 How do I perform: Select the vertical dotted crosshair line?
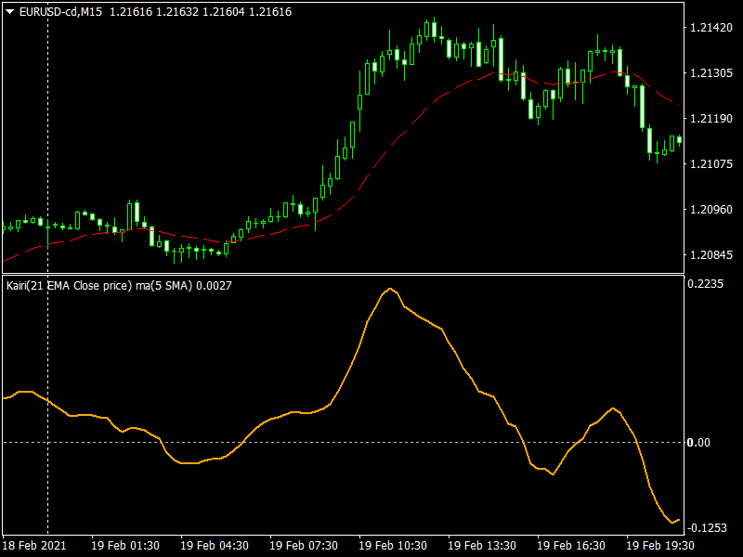coord(48,139)
